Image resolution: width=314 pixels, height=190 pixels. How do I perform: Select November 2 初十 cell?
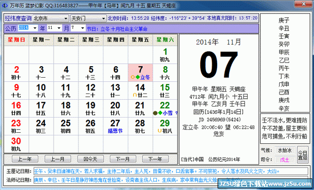pyautogui.click(x=17, y=73)
